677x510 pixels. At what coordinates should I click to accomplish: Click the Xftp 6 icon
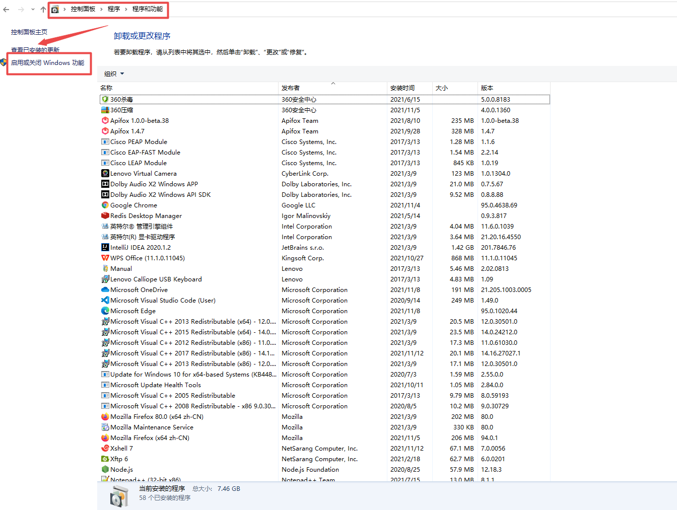[x=105, y=459]
